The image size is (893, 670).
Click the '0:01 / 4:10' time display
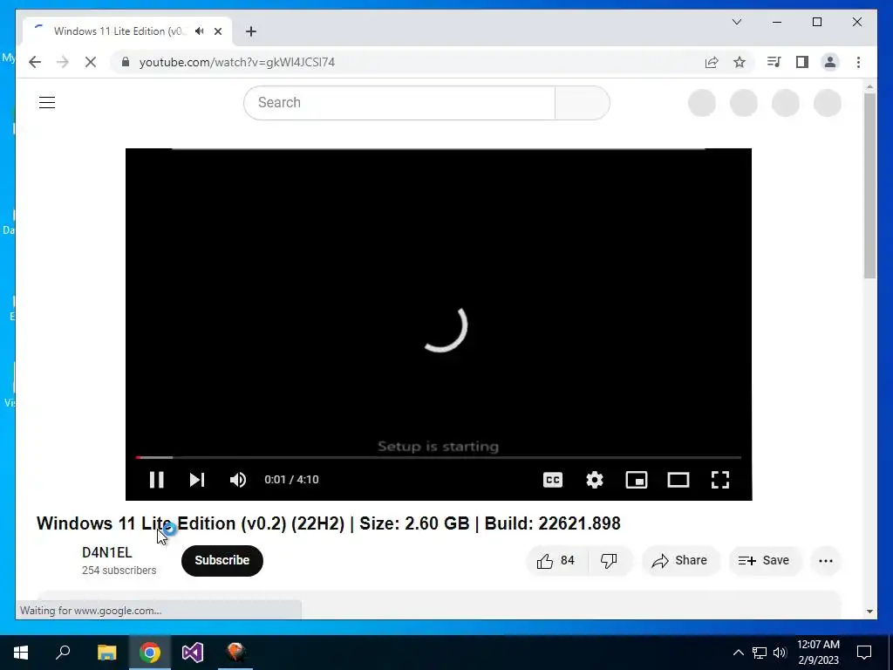pyautogui.click(x=291, y=480)
